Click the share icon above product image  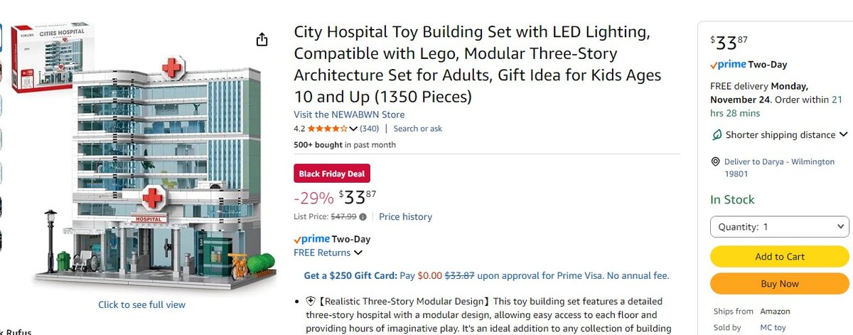pyautogui.click(x=262, y=39)
